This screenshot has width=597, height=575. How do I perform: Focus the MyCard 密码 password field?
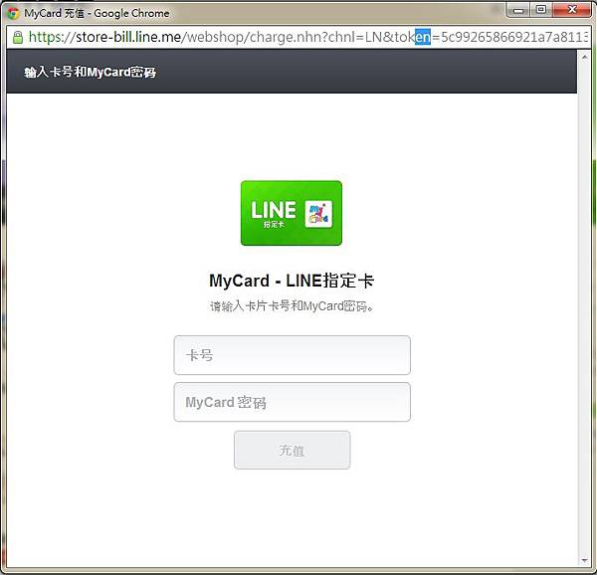click(x=292, y=402)
